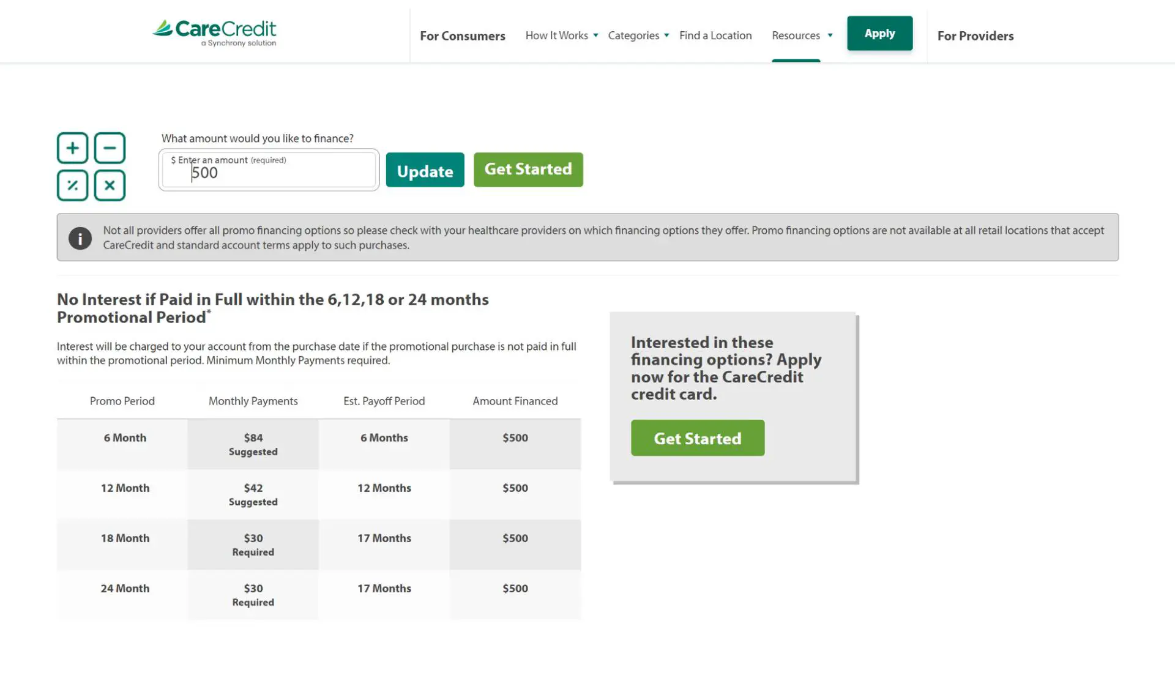
Task: Click the percent calculator icon
Action: [73, 185]
